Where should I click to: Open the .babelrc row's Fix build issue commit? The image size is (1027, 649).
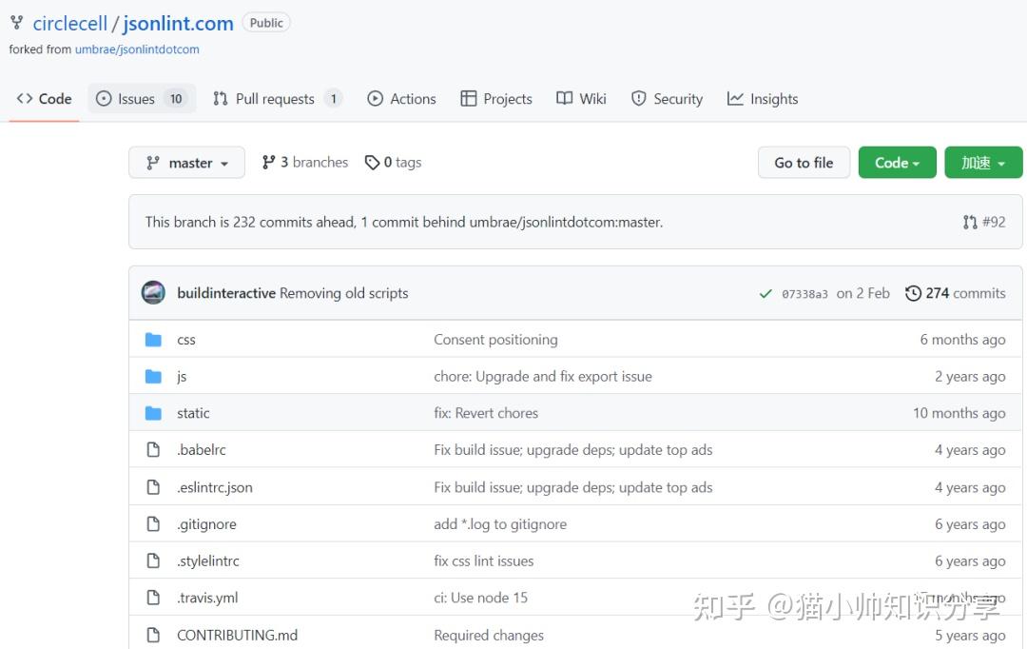pos(573,450)
